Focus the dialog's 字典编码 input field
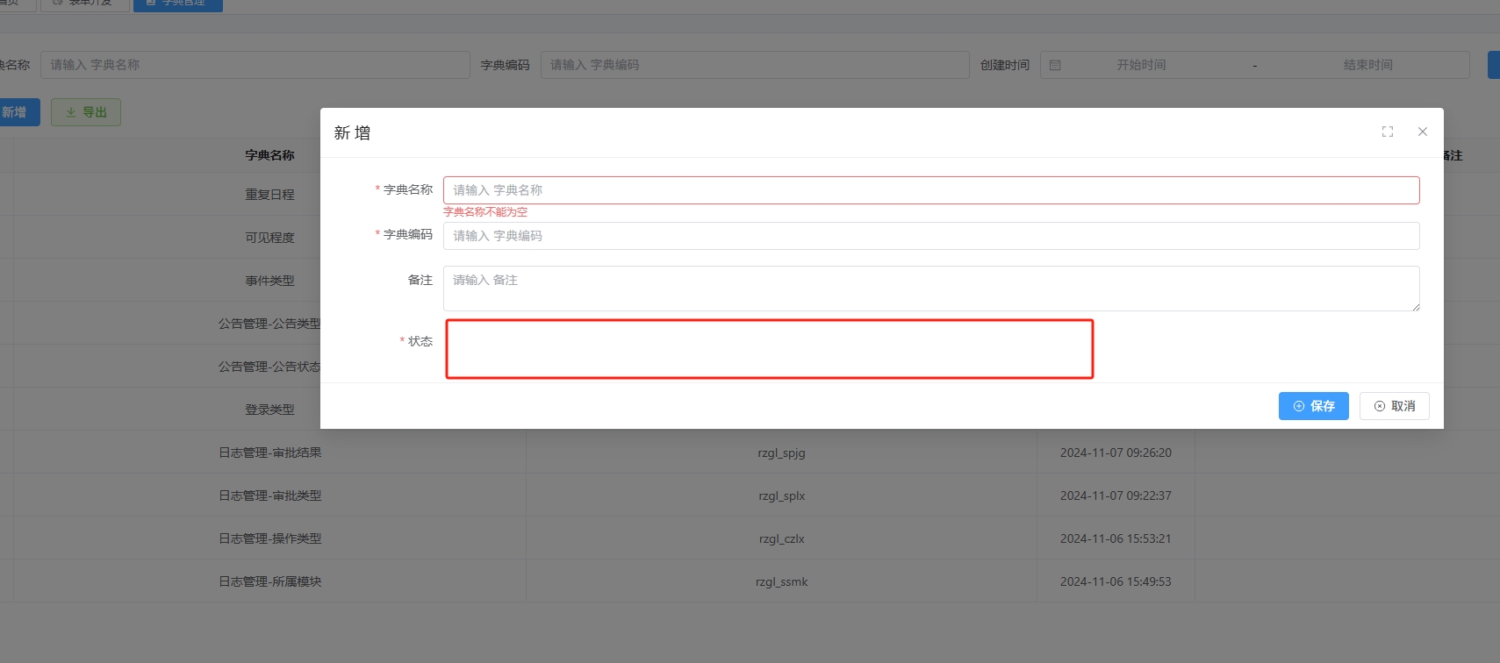 coord(930,236)
